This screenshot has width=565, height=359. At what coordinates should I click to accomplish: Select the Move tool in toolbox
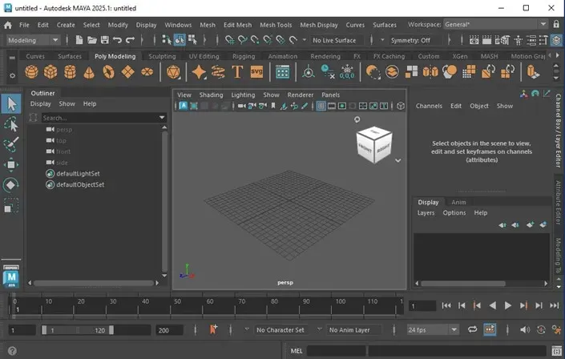pyautogui.click(x=11, y=165)
